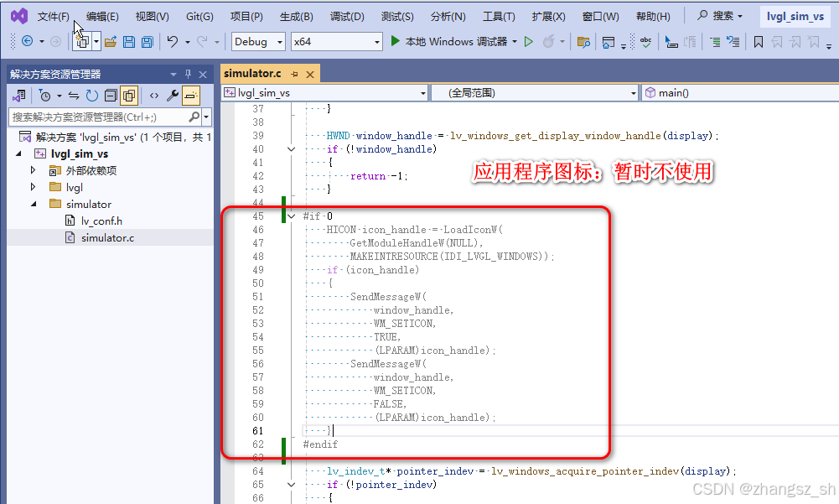Click the Open File folder icon
The image size is (839, 504).
(111, 41)
